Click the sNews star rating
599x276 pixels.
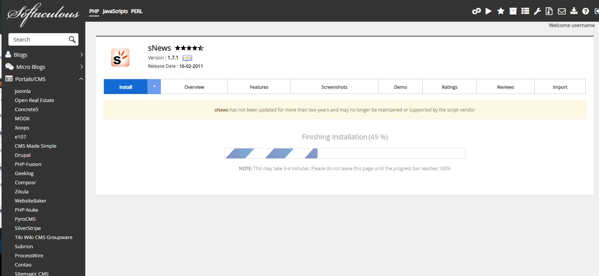coord(189,48)
